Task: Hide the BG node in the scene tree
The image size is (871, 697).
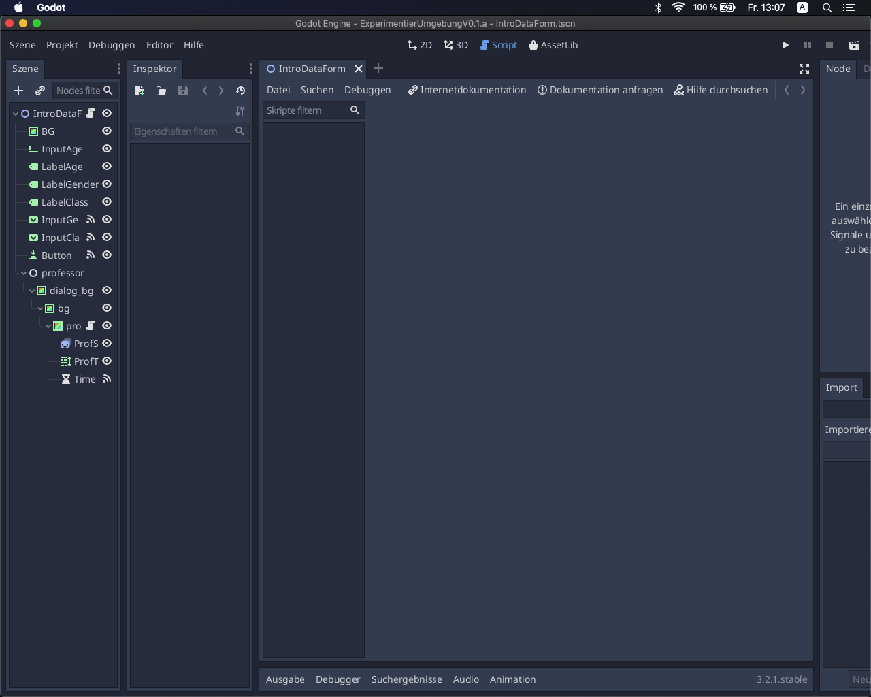Action: coord(106,131)
